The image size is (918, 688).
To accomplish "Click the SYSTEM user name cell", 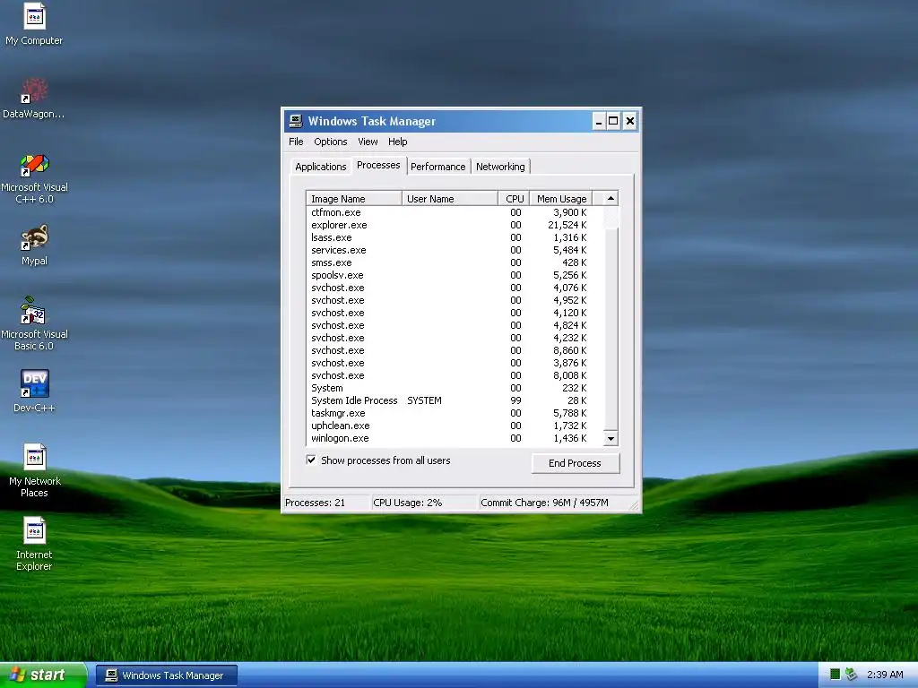I will click(424, 400).
